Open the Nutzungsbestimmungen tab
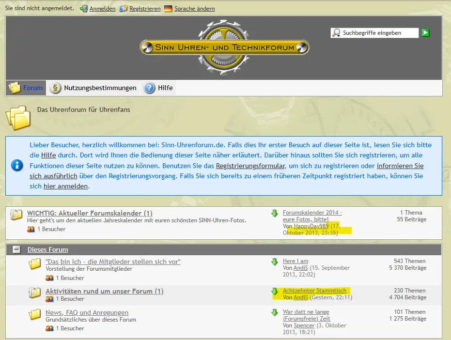This screenshot has width=451, height=340. [94, 88]
